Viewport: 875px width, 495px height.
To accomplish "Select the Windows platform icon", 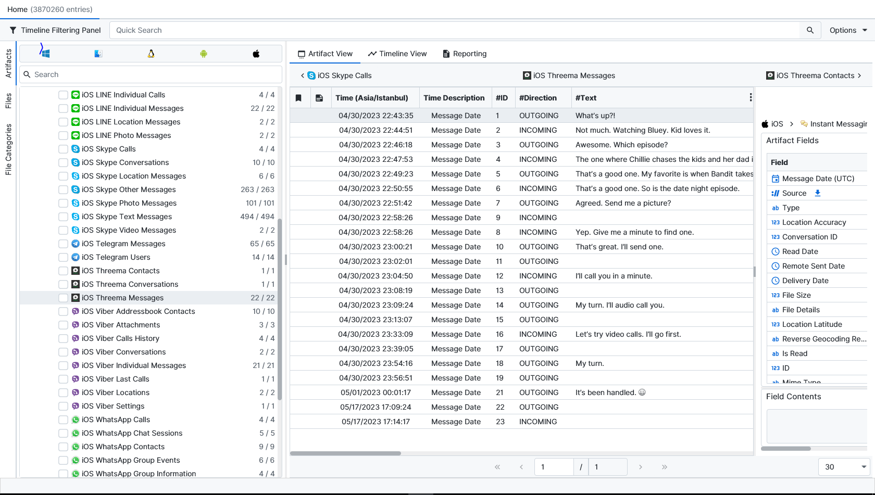I will (x=46, y=54).
